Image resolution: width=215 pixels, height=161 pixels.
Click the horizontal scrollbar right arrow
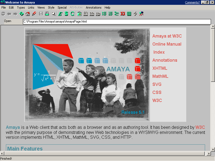point(208,154)
